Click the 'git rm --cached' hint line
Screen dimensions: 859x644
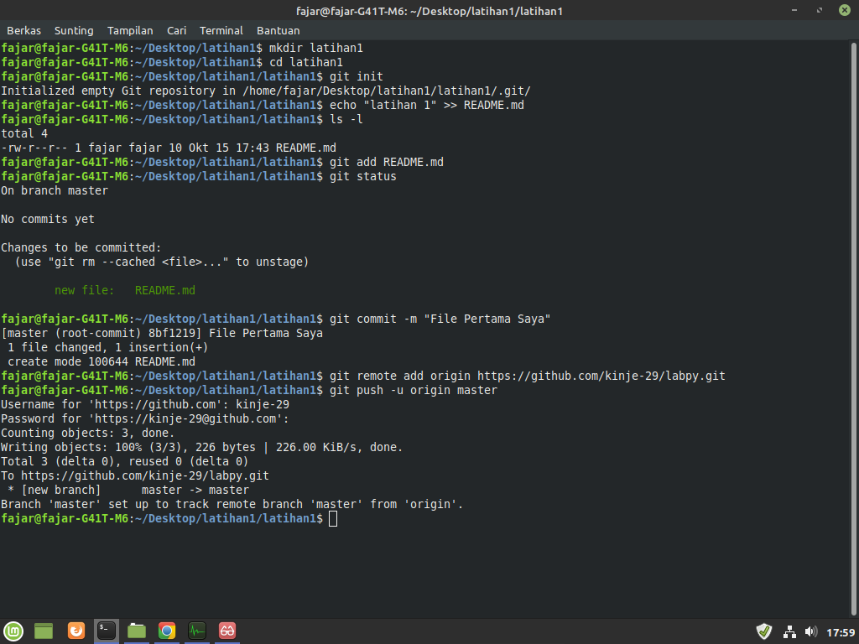pyautogui.click(x=162, y=262)
